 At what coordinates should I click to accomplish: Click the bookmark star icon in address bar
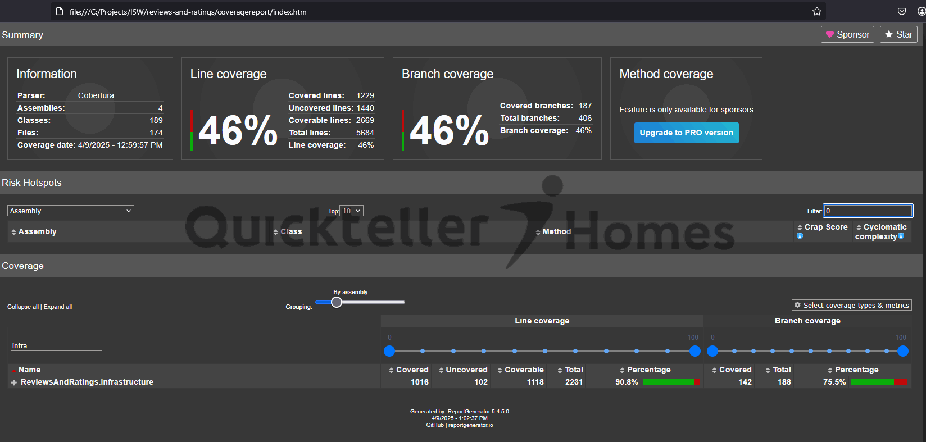[816, 12]
